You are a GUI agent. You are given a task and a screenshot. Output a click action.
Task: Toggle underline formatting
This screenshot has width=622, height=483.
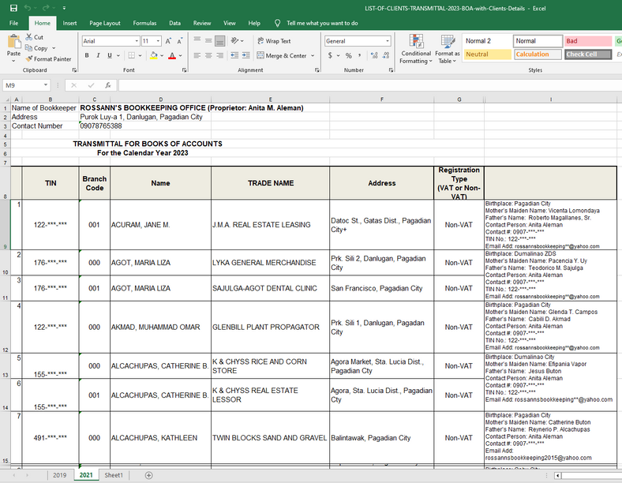click(x=110, y=55)
